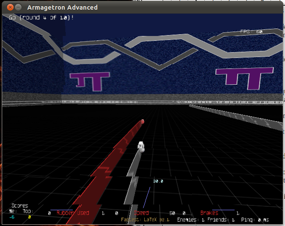Click the 30.0 speed readout

coord(158,181)
